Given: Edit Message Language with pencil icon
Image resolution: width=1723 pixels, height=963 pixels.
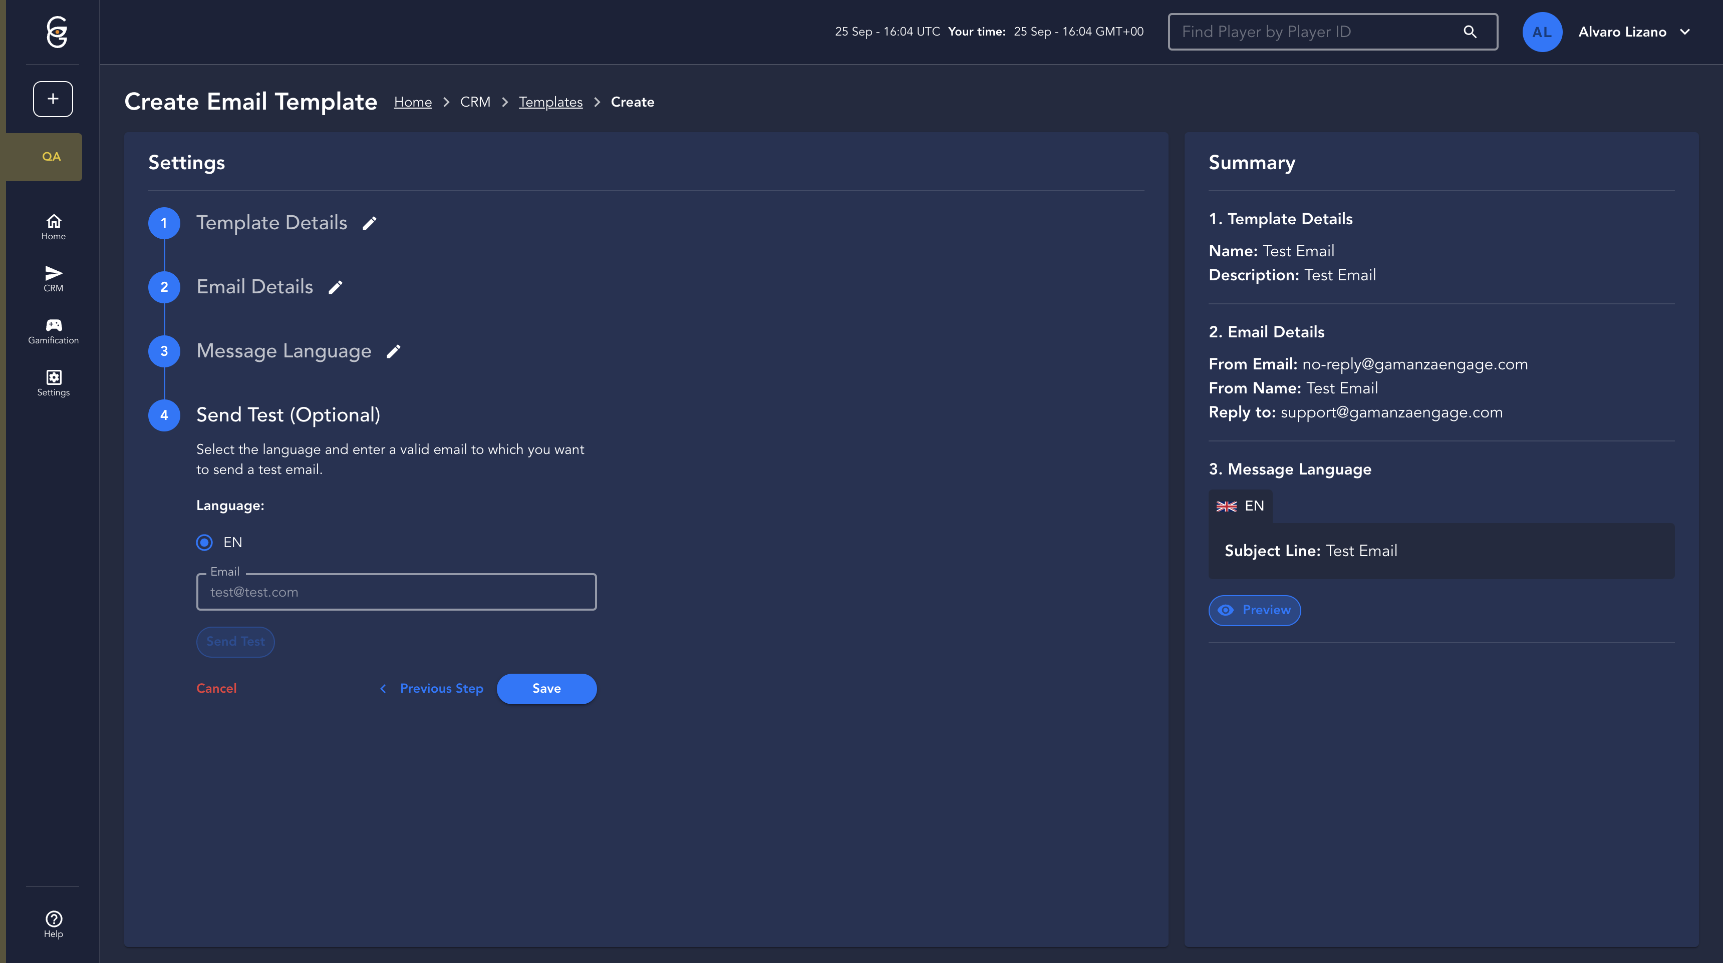Looking at the screenshot, I should pyautogui.click(x=393, y=351).
